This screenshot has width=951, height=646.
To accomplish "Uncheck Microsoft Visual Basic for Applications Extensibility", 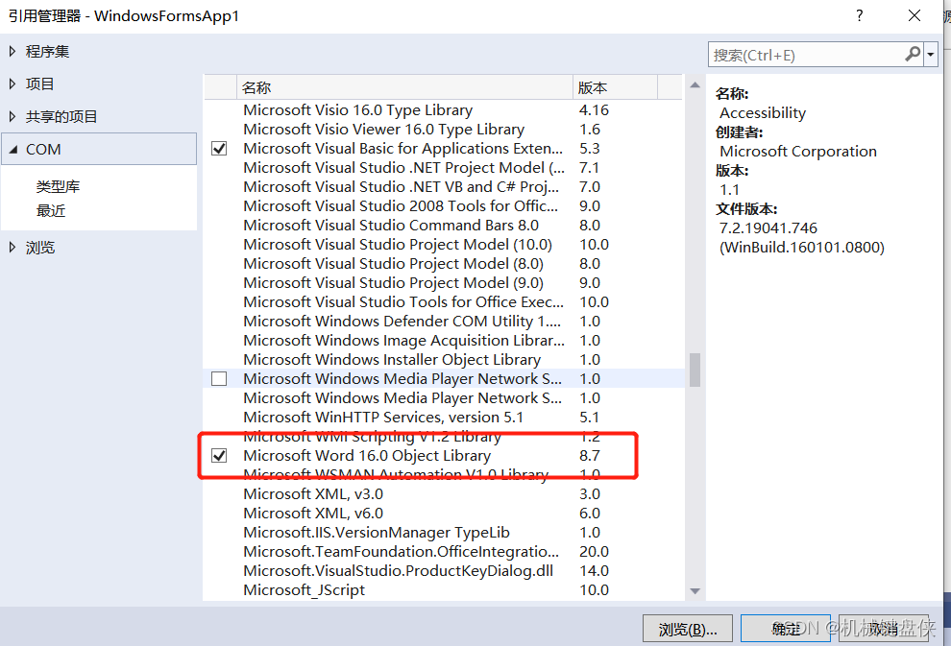I will pos(219,149).
